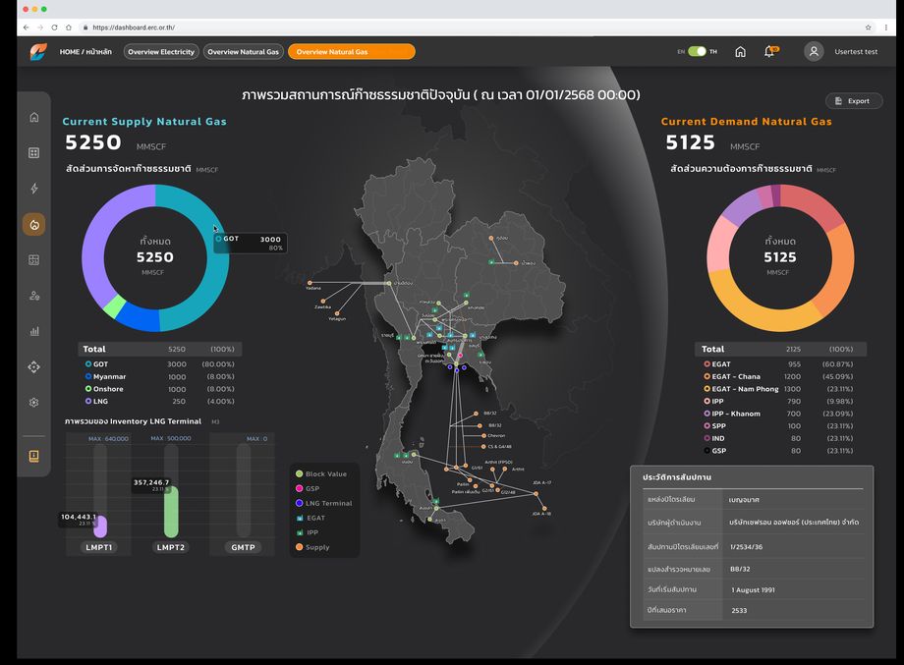Select the LMPT1 terminal label

point(99,547)
